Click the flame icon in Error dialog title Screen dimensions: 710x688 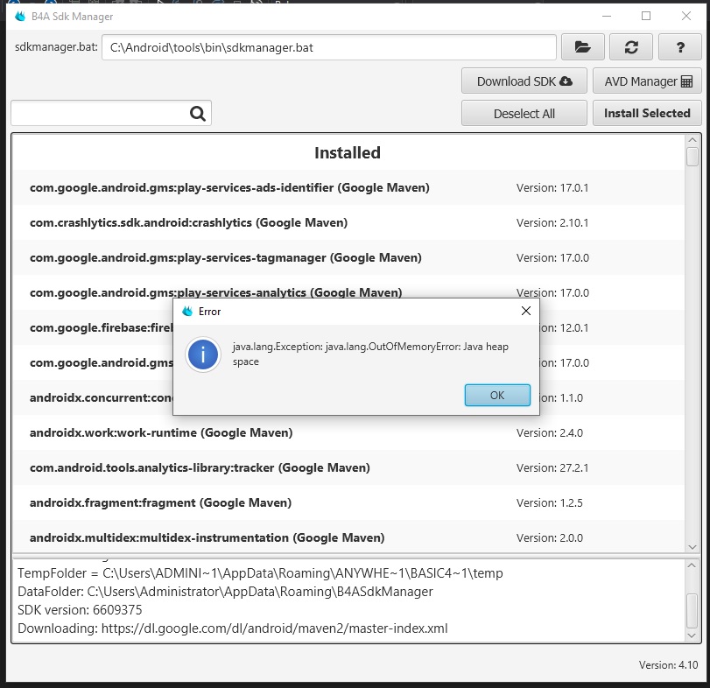[x=187, y=312]
